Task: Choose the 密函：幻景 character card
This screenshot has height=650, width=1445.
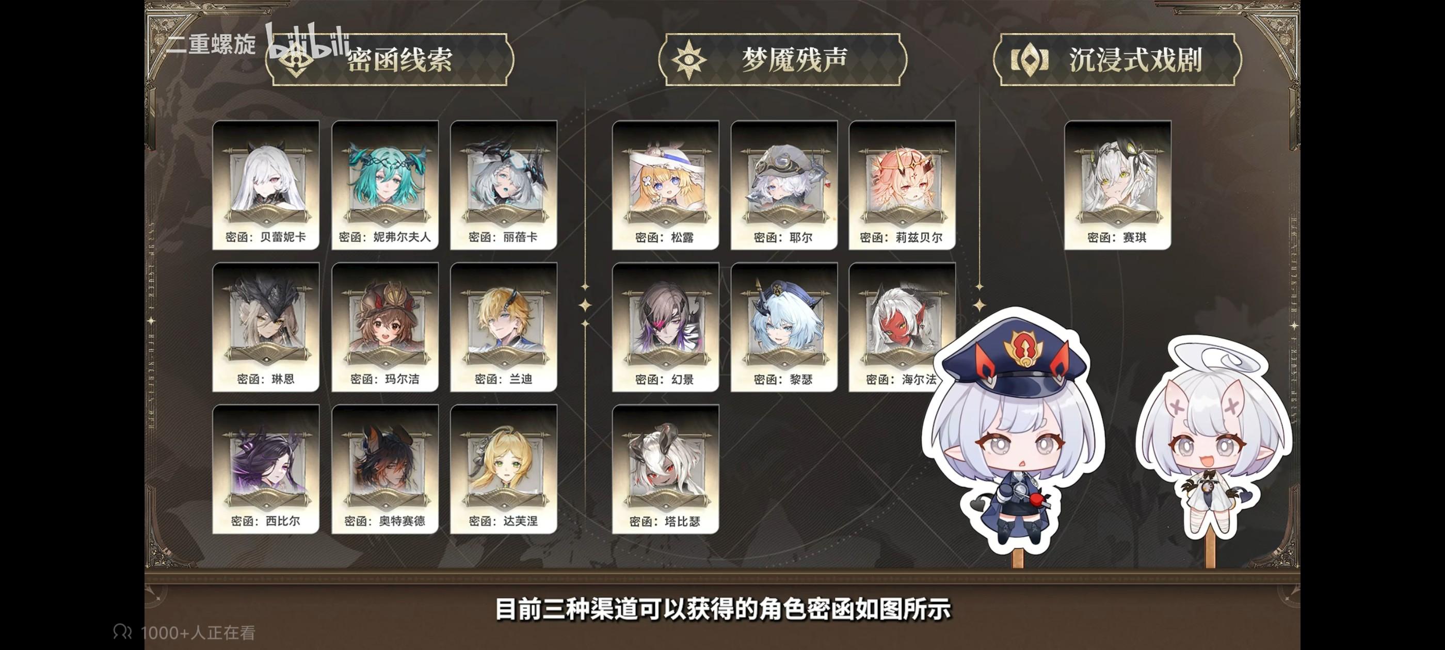Action: click(665, 327)
